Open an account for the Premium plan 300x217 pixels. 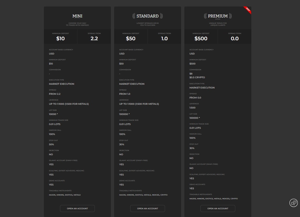(x=218, y=208)
